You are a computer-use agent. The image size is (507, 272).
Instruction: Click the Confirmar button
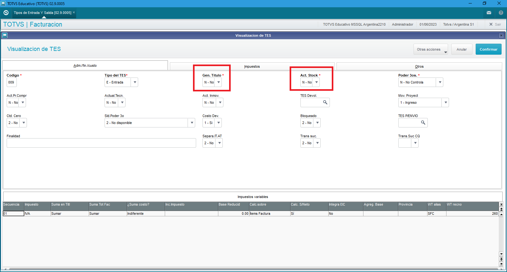click(x=488, y=49)
